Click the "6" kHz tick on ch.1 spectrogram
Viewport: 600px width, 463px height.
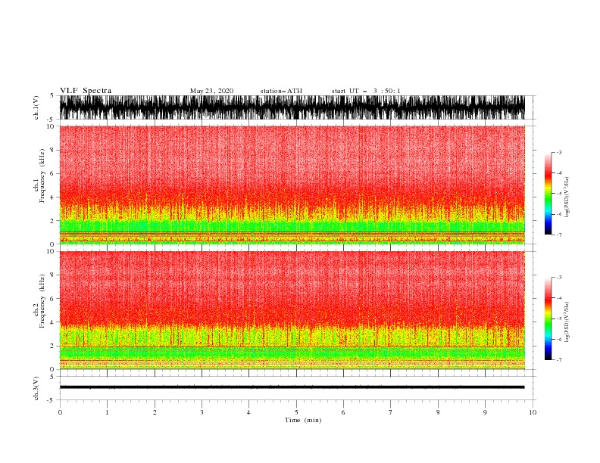(52, 173)
